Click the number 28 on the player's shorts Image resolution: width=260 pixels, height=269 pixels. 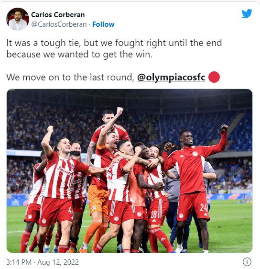153,214
